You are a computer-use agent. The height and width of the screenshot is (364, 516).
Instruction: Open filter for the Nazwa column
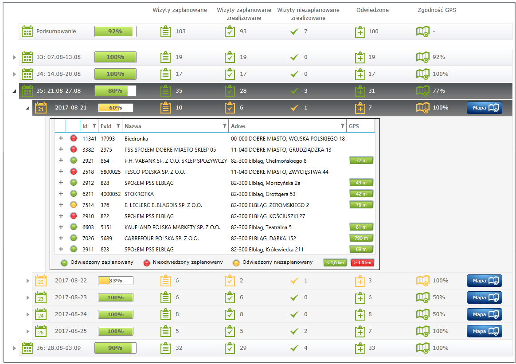(224, 126)
